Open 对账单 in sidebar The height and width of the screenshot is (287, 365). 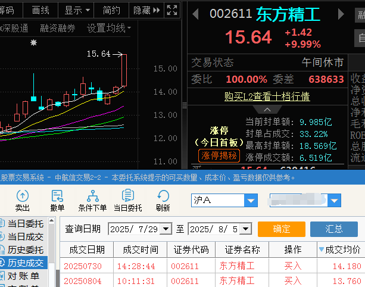pyautogui.click(x=24, y=276)
